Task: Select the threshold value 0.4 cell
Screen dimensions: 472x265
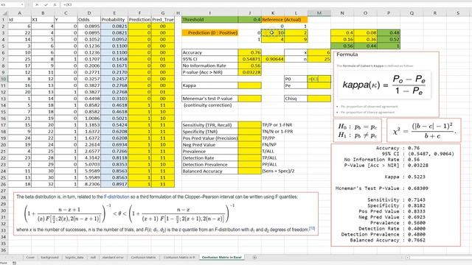Action: (249, 20)
